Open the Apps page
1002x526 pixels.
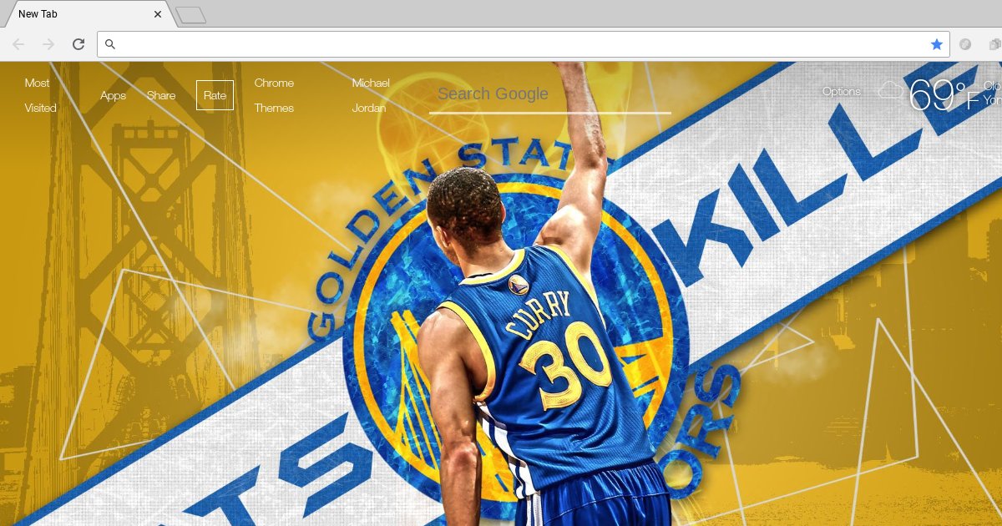pyautogui.click(x=113, y=95)
